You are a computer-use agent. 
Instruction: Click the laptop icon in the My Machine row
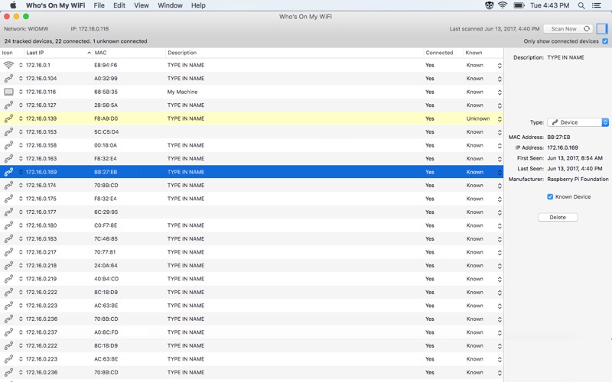click(x=8, y=92)
